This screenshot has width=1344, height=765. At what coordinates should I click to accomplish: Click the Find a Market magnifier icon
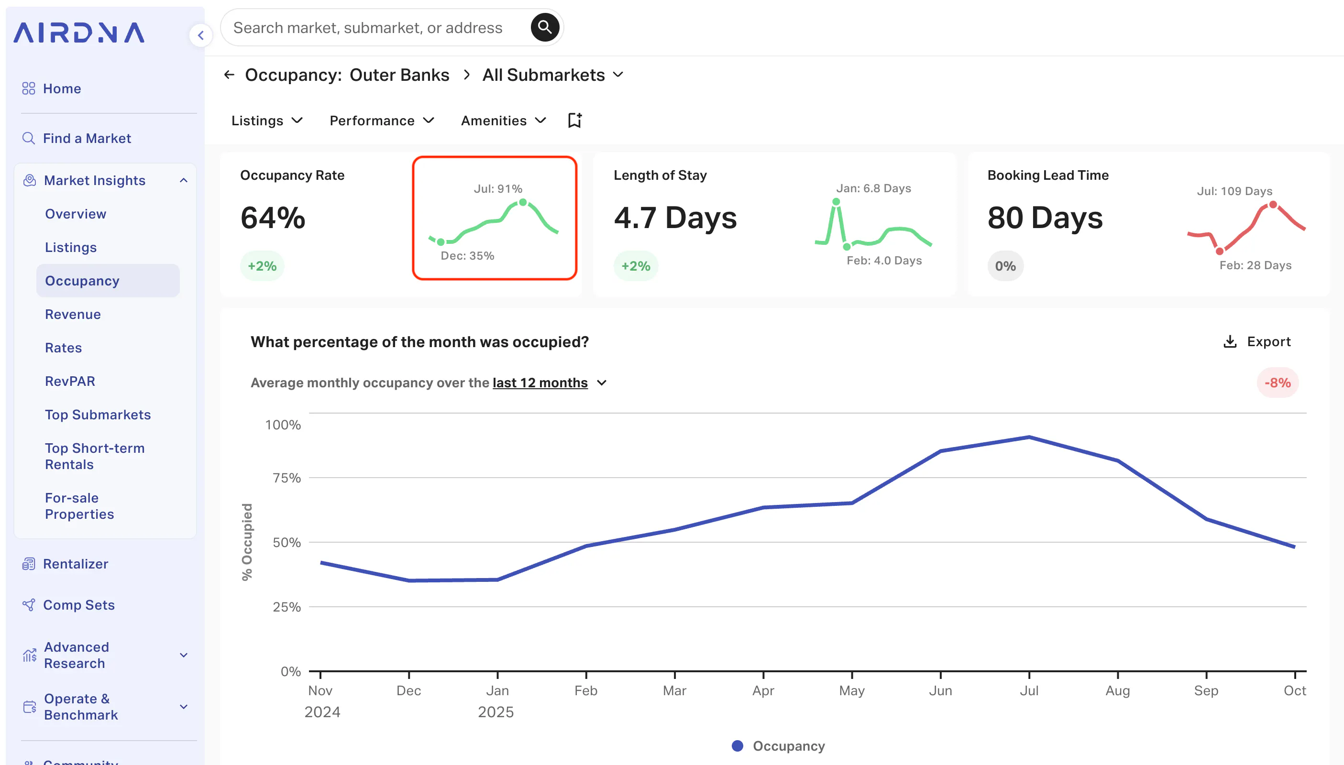pyautogui.click(x=28, y=138)
